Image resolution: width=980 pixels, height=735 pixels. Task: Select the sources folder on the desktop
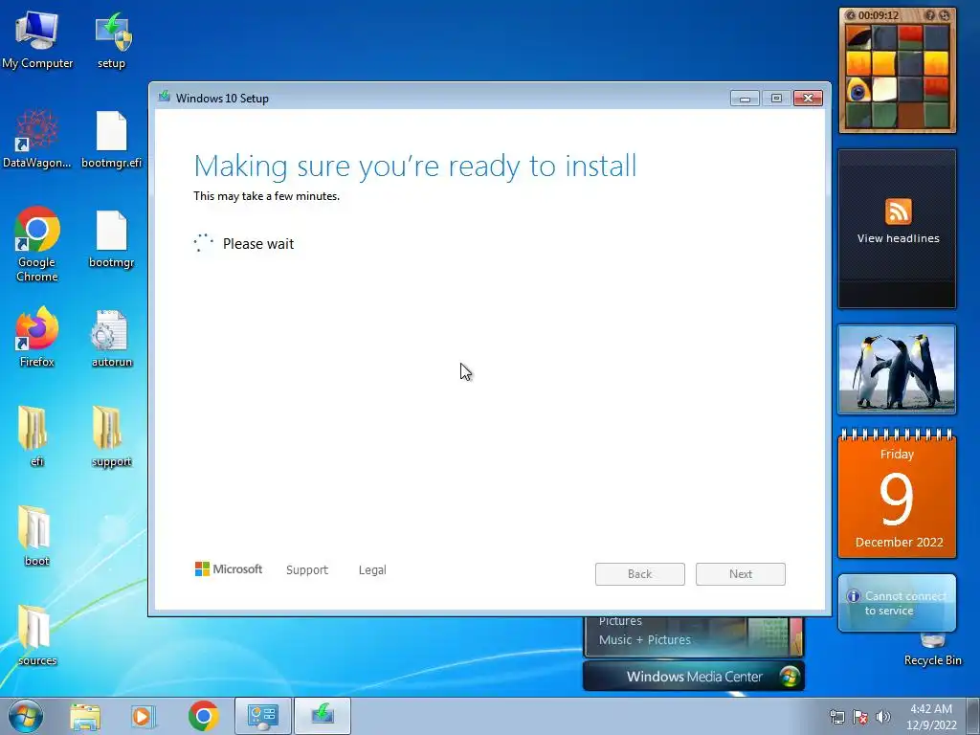pos(37,635)
